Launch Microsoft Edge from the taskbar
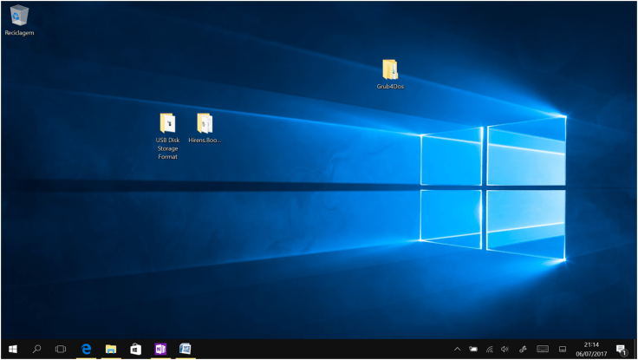The height and width of the screenshot is (360, 638). click(x=87, y=349)
